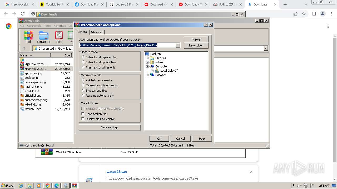This screenshot has height=189, width=337.
Task: Enable Keep broken files
Action: coord(83,114)
